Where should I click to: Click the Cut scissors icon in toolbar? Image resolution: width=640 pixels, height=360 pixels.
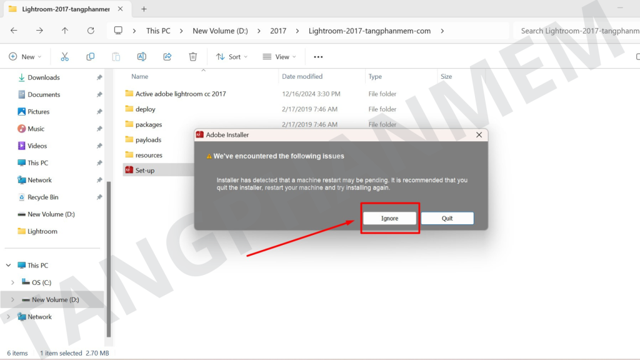coord(64,57)
